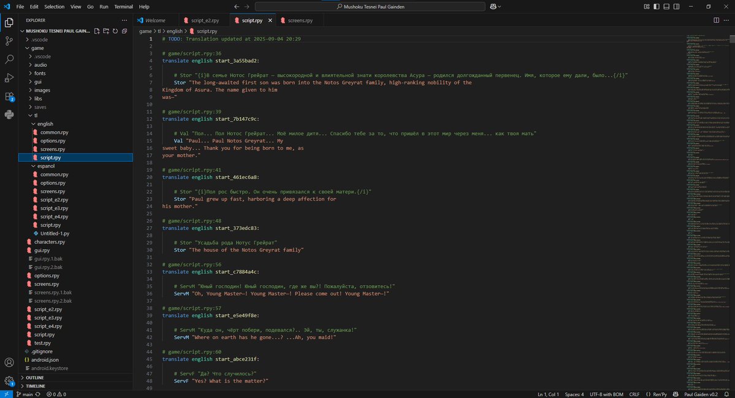Collapse all folders in Explorer
735x398 pixels.
[x=124, y=31]
